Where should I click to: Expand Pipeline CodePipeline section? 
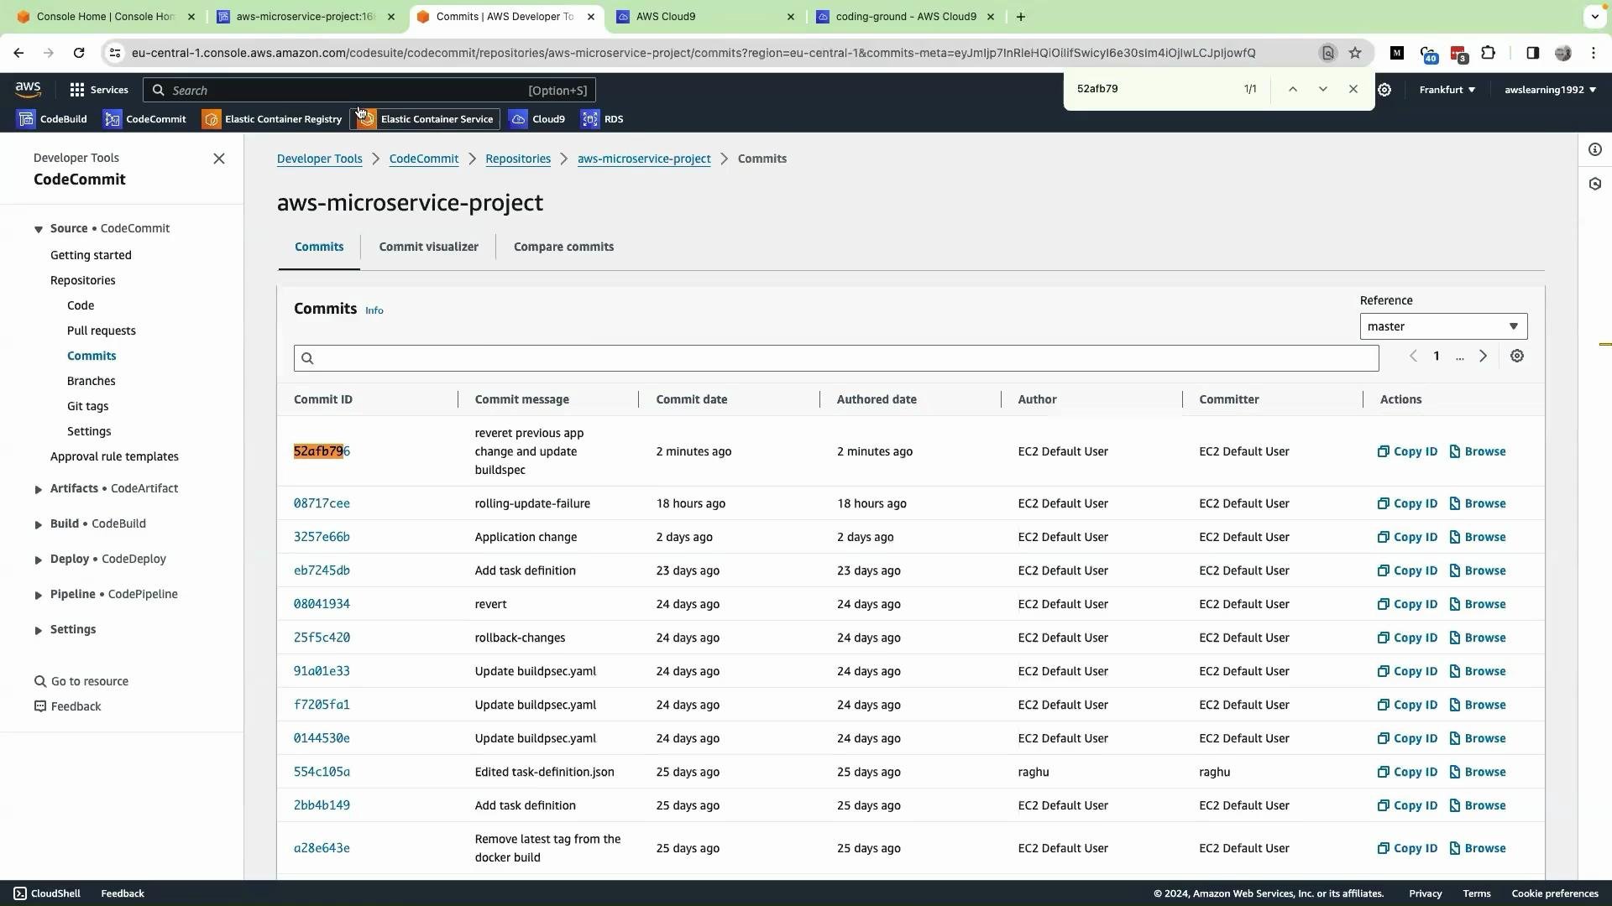pos(38,595)
